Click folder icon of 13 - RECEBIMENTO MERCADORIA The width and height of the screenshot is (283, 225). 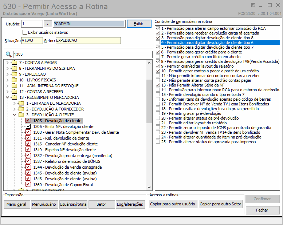[14, 97]
